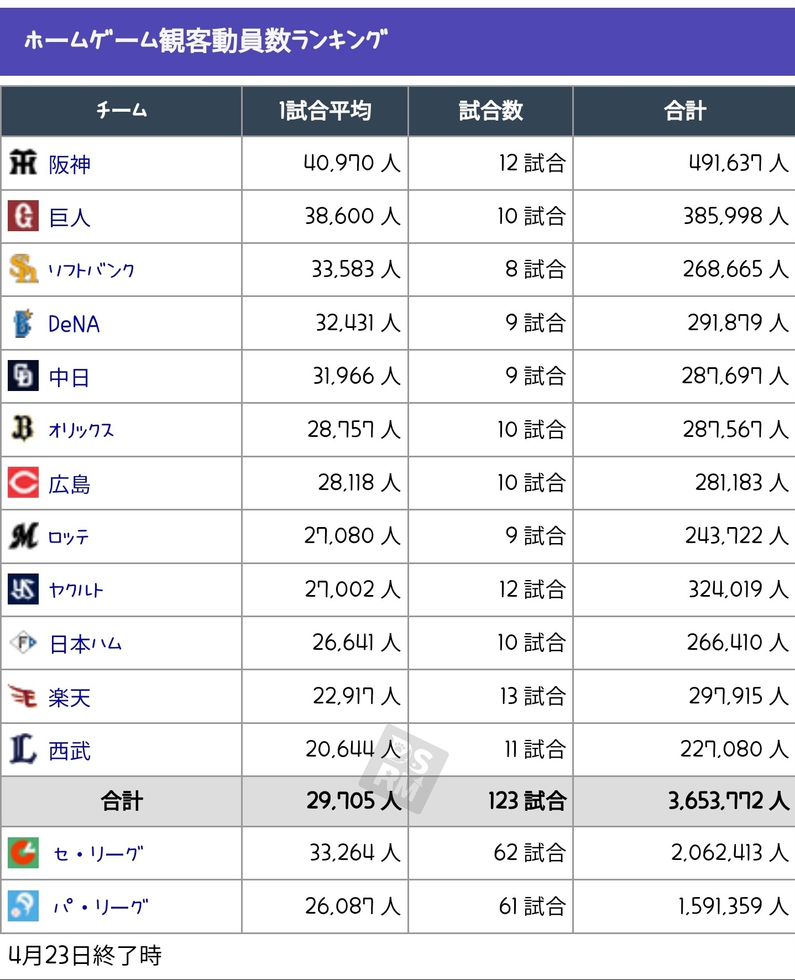Click the Nippon-Ham Fighters logo icon
Viewport: 795px width, 980px height.
pyautogui.click(x=23, y=643)
